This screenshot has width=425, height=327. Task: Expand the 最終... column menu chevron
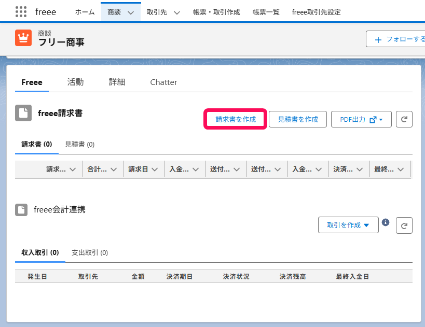pyautogui.click(x=400, y=169)
